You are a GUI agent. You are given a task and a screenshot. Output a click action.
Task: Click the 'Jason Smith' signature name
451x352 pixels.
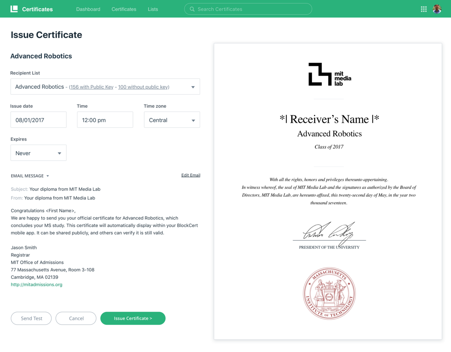coord(24,247)
